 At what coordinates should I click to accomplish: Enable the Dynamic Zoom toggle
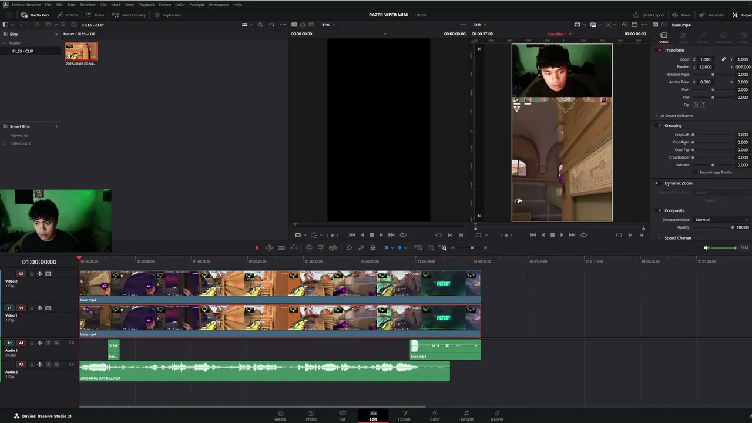point(657,183)
